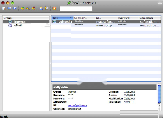Click the mac.softpe... comments cell in second row
Viewport: 163px width, 118px height.
point(149,25)
